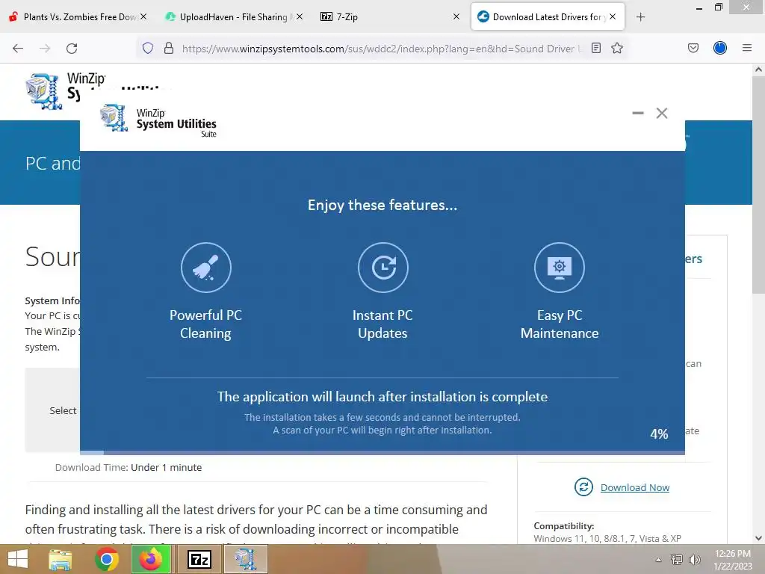The width and height of the screenshot is (765, 574).
Task: Select the WinZip installer taskbar button
Action: (x=245, y=559)
